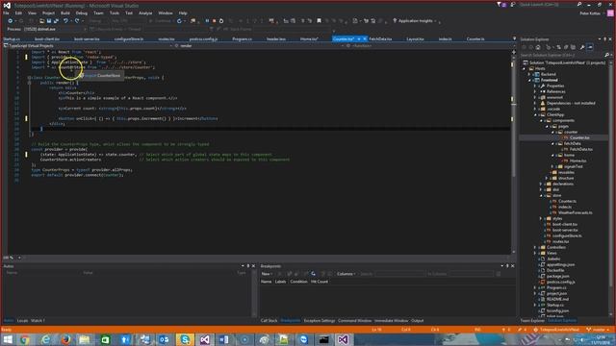Screen dimensions: 616x346
Task: Pin the Breakpoints panel
Action: (507, 266)
